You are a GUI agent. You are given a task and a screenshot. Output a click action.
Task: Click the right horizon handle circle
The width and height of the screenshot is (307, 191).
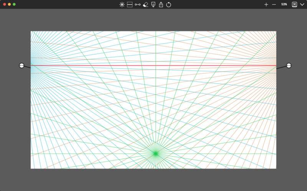(289, 65)
